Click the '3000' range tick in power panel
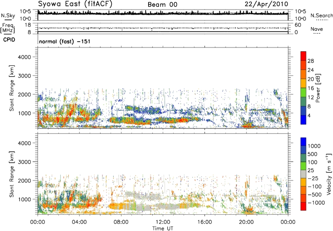333x231 pixels. coord(25,76)
